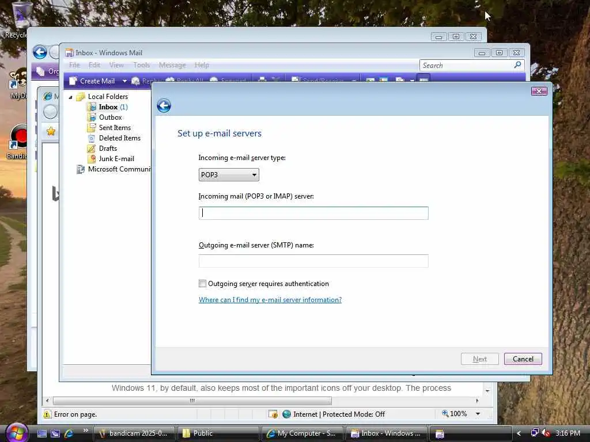
Task: Open the Message menu in Windows Mail
Action: [172, 65]
